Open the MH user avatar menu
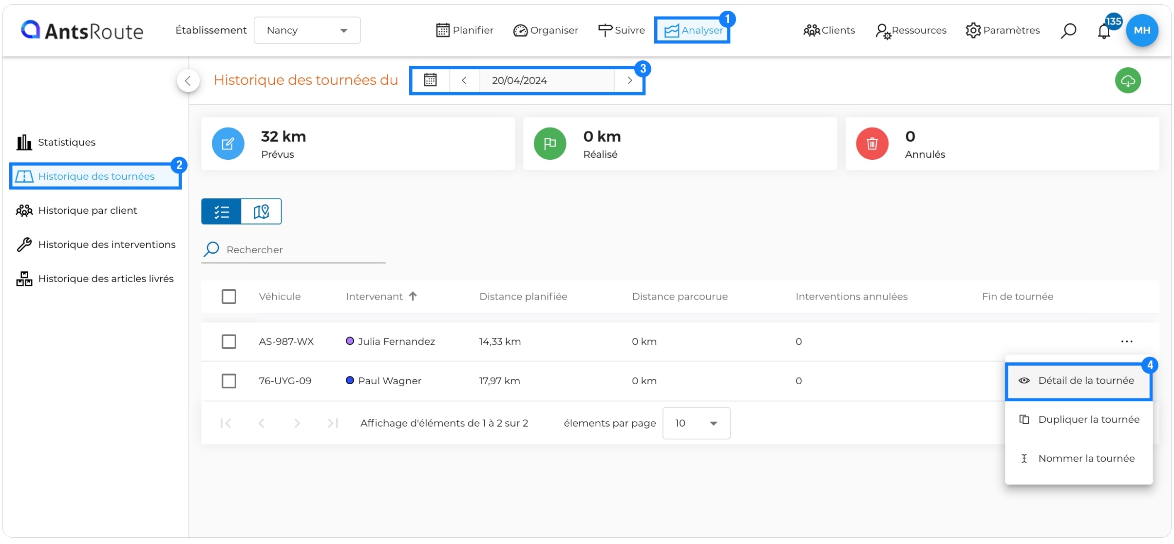This screenshot has width=1174, height=544. 1142,30
